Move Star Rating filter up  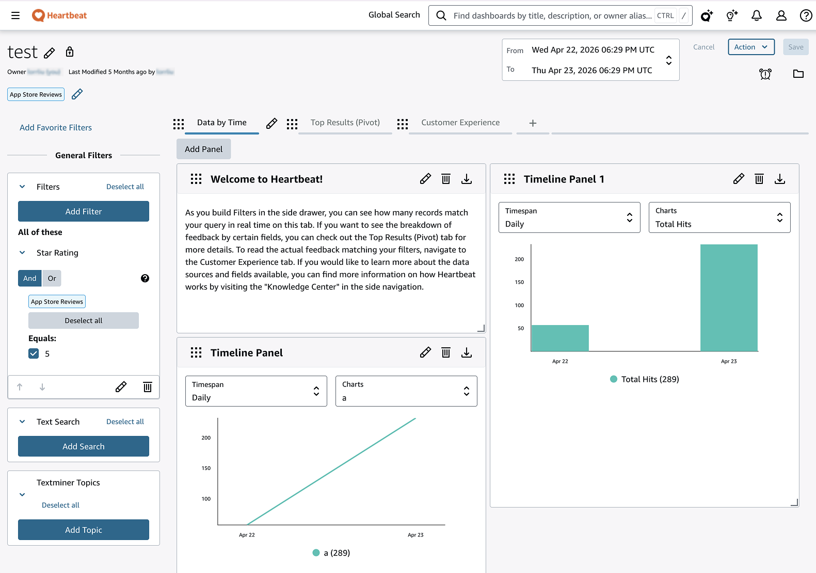pos(20,387)
